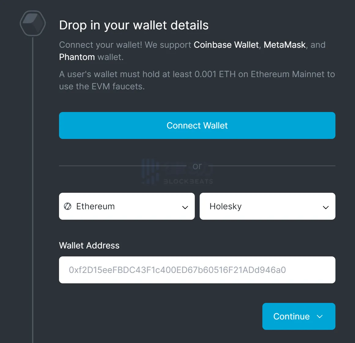Image resolution: width=355 pixels, height=343 pixels.
Task: Click the Wallet Address label
Action: (89, 245)
